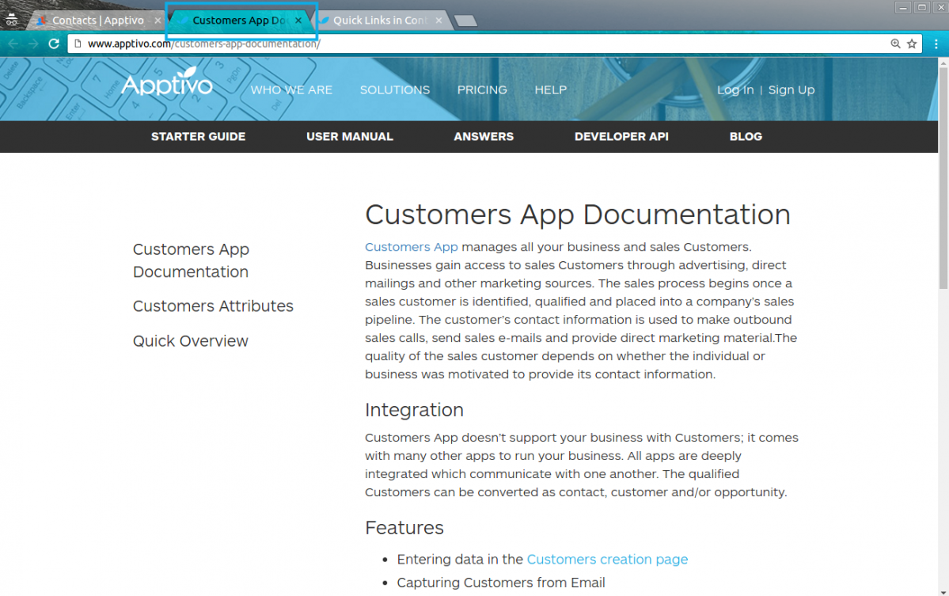949x596 pixels.
Task: Click the Features heading
Action: point(404,528)
